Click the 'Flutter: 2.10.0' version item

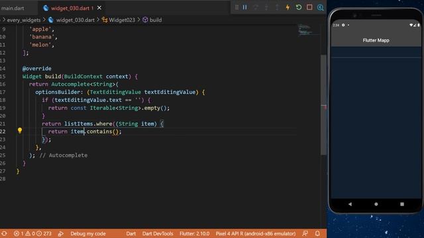click(x=194, y=233)
